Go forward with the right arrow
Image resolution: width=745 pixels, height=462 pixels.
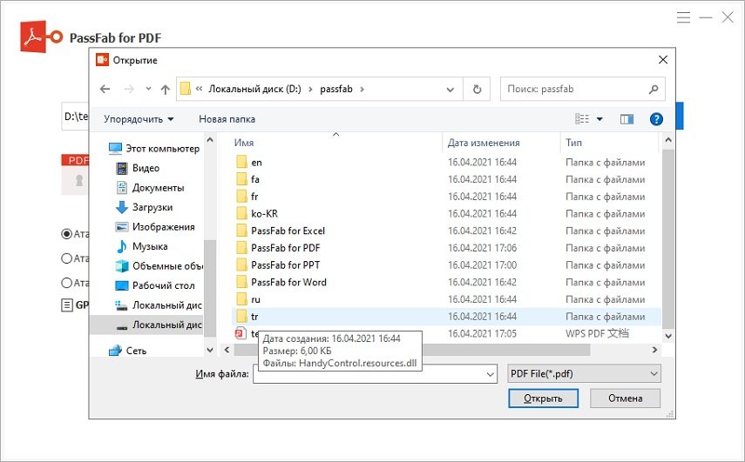coord(129,89)
